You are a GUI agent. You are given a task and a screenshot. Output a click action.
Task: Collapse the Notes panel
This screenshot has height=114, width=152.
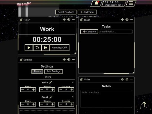[131, 79]
